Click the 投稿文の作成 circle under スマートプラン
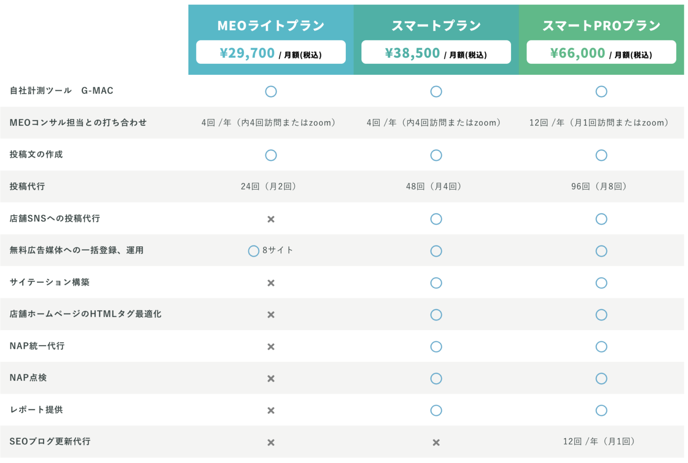 click(436, 155)
